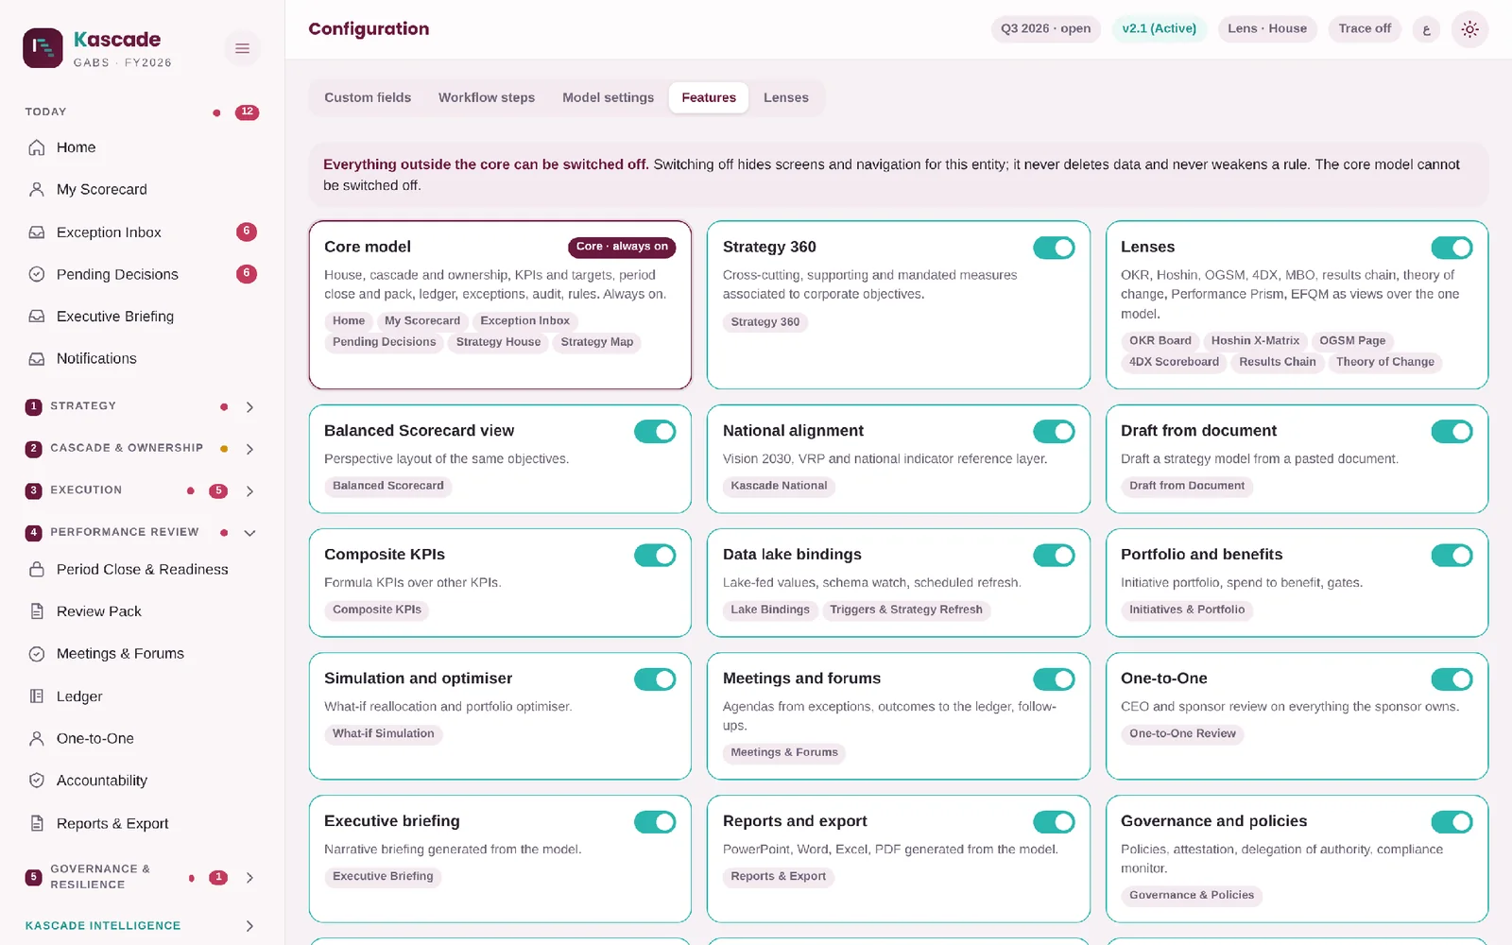This screenshot has width=1512, height=945.
Task: Open Ledger via its book icon
Action: point(37,696)
